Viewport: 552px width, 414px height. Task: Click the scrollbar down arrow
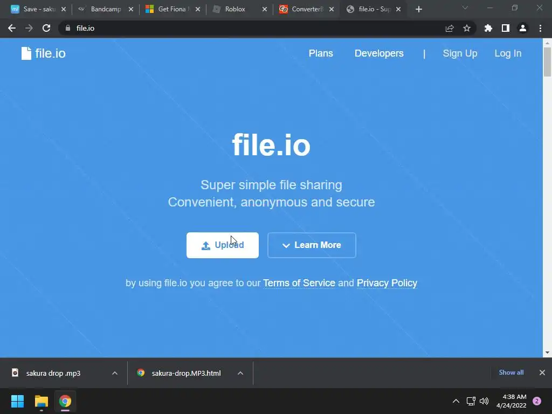point(547,353)
